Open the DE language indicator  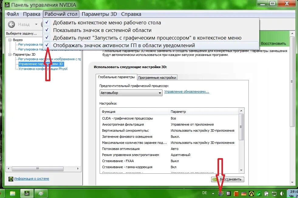(x=205, y=193)
